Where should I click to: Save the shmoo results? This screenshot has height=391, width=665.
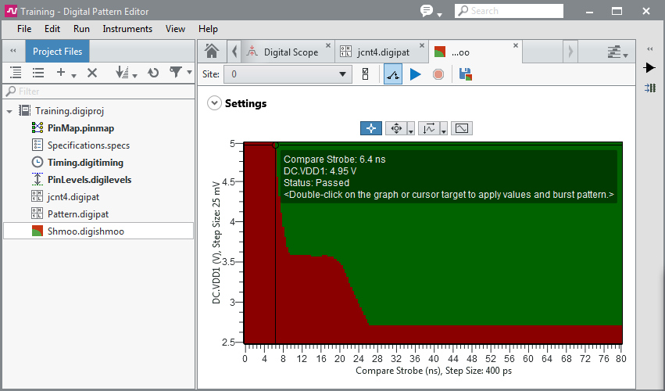tap(465, 74)
